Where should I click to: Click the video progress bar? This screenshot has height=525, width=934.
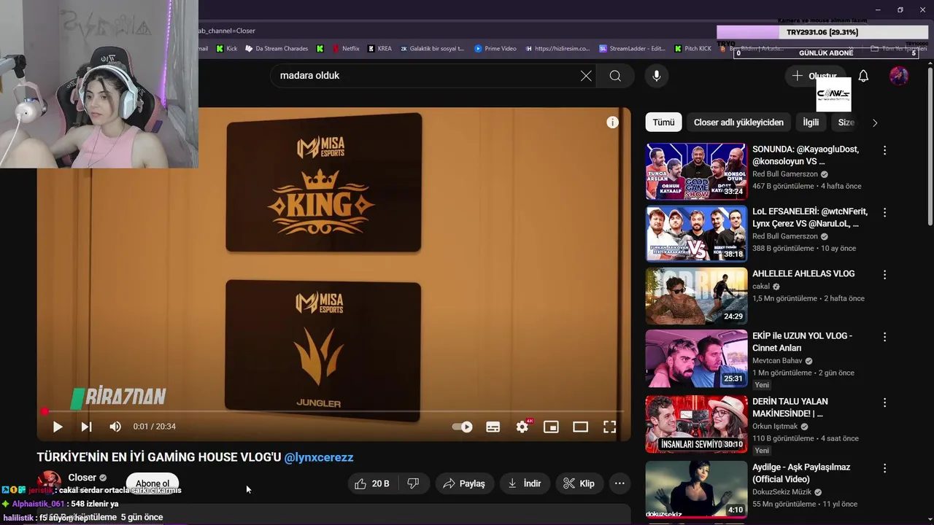tap(333, 412)
